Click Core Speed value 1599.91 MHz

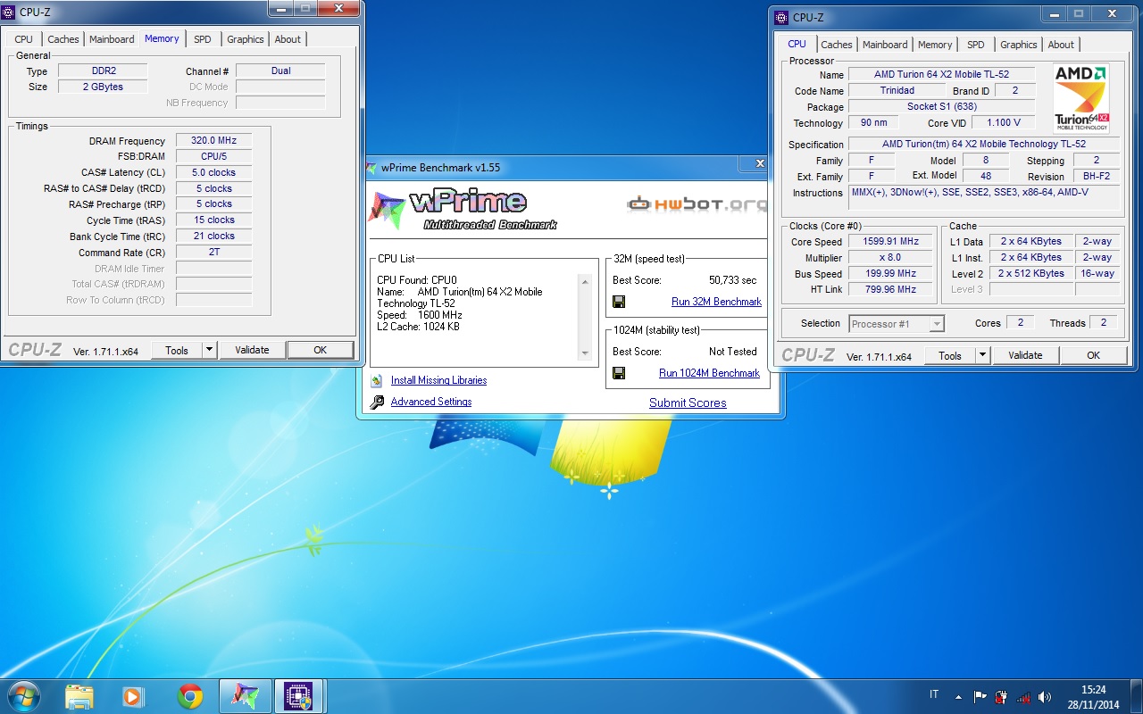pyautogui.click(x=891, y=241)
